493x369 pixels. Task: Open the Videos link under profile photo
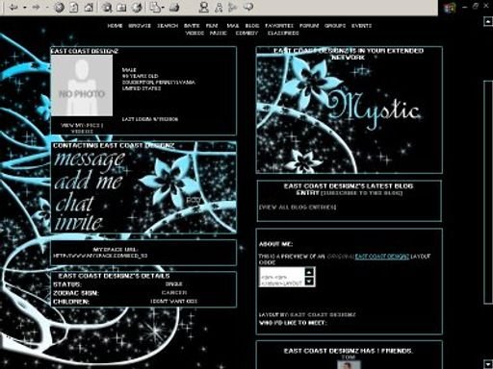click(x=82, y=132)
